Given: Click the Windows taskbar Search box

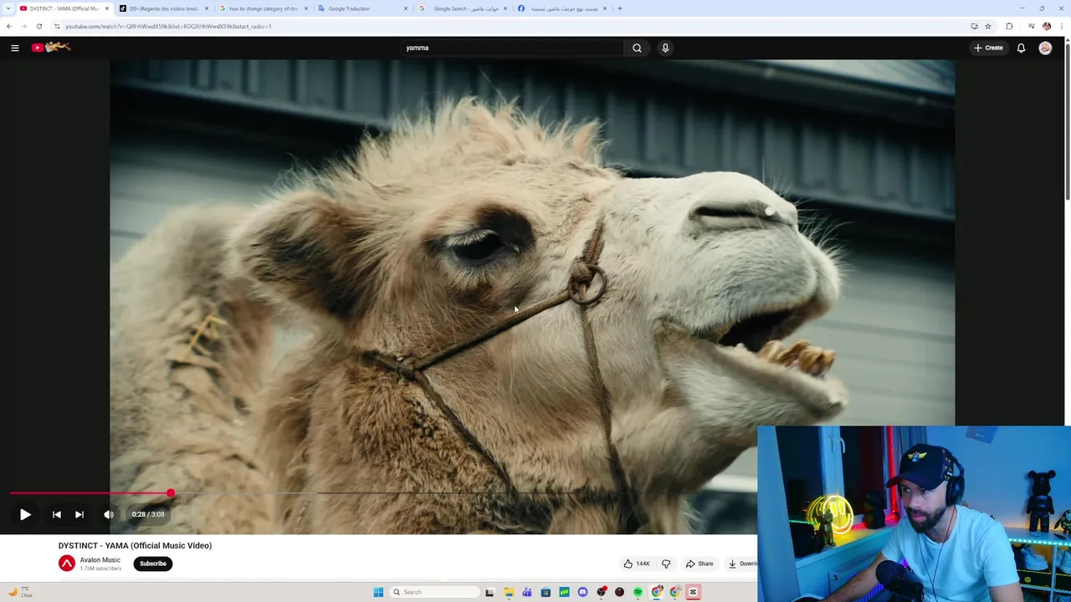Looking at the screenshot, I should click(x=434, y=592).
